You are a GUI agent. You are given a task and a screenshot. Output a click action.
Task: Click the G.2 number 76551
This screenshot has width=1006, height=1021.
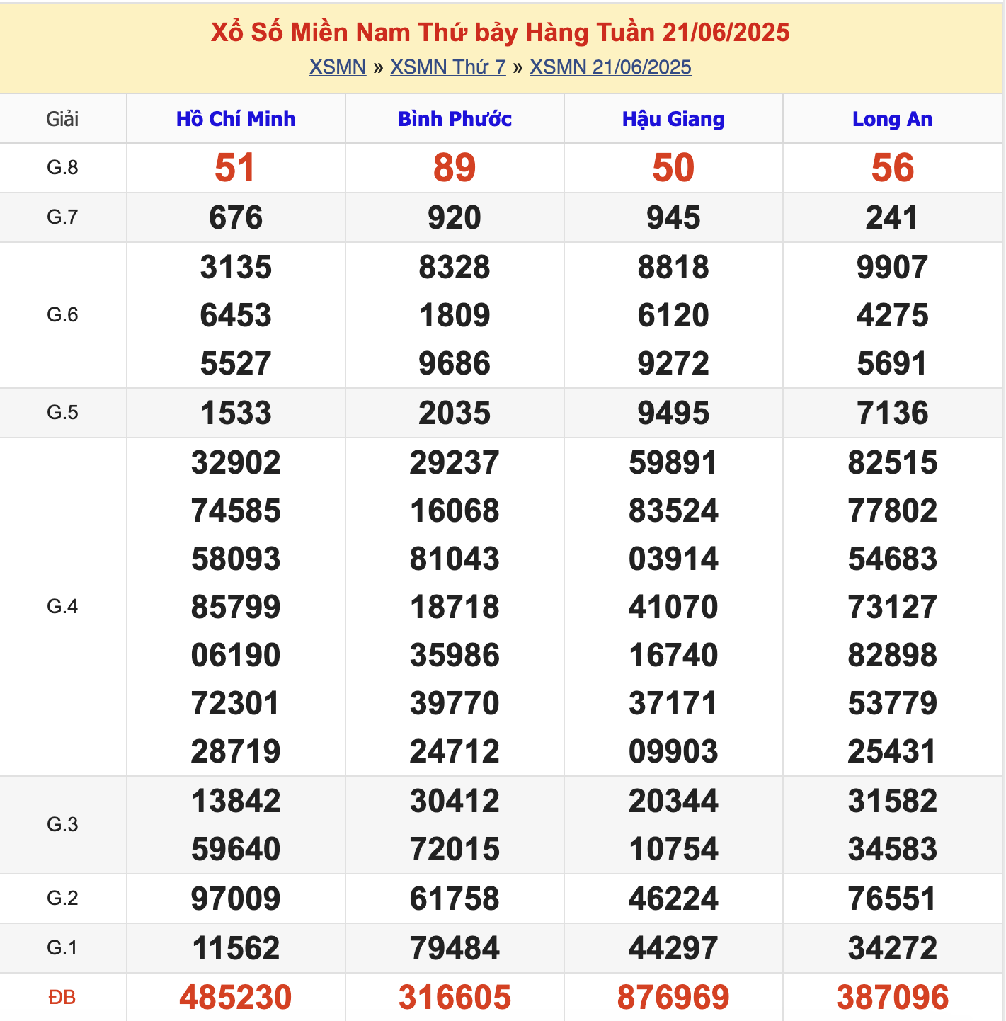pos(892,899)
